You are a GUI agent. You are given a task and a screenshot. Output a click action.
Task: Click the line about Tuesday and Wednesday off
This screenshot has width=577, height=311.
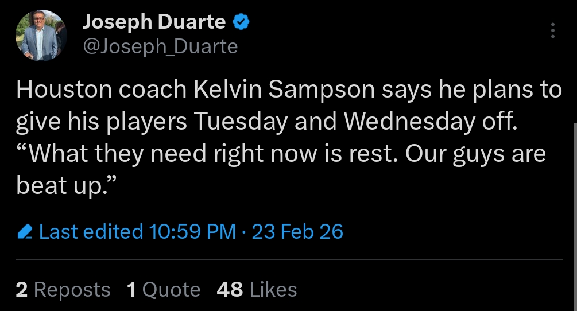[x=267, y=122]
